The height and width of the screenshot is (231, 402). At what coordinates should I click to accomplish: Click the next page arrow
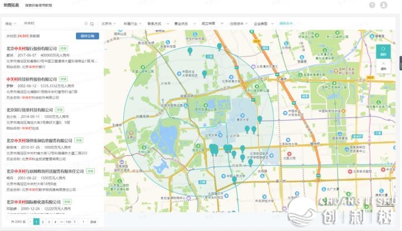[x=75, y=221]
